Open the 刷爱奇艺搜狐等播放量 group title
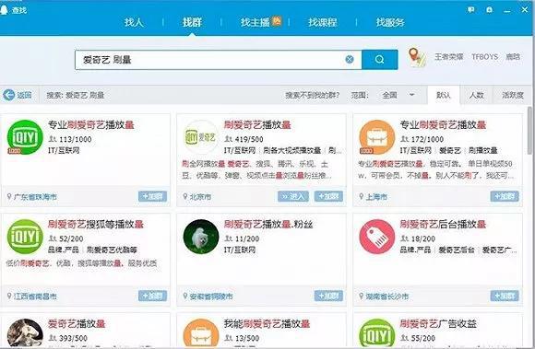This screenshot has width=535, height=349. (96, 225)
